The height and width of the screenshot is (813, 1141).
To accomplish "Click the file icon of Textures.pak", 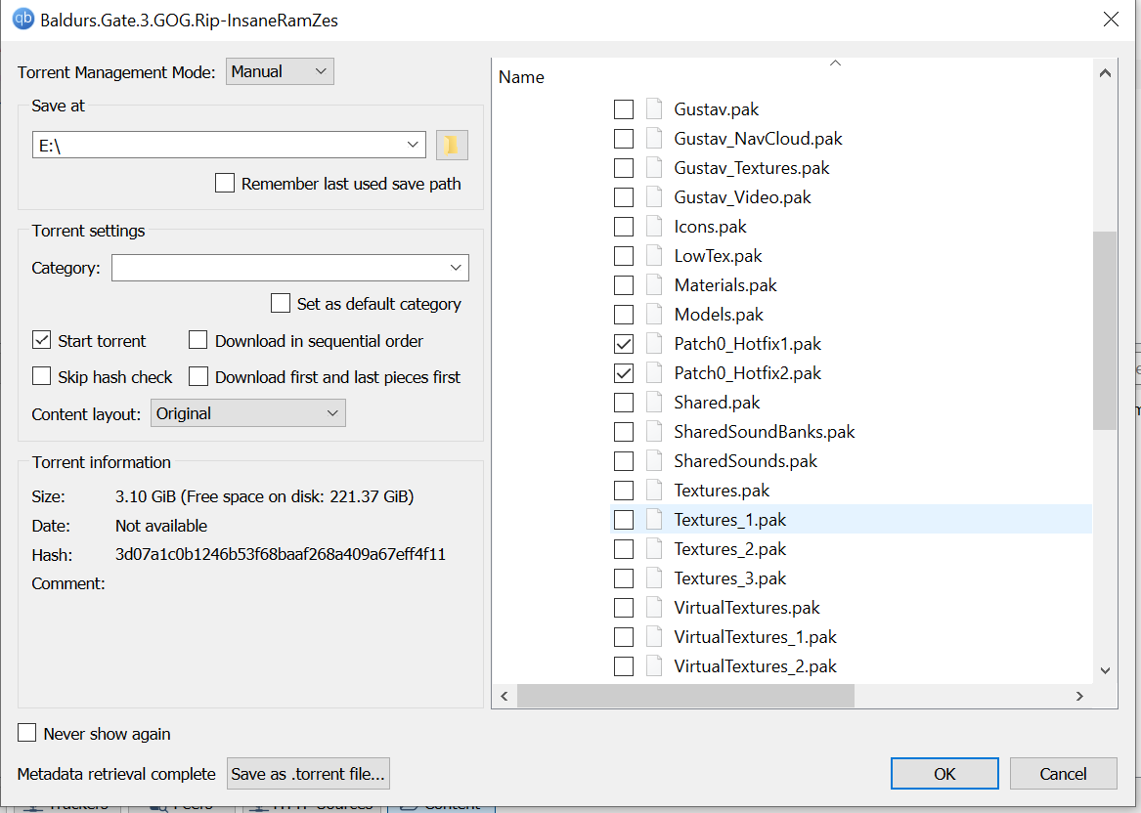I will [654, 491].
